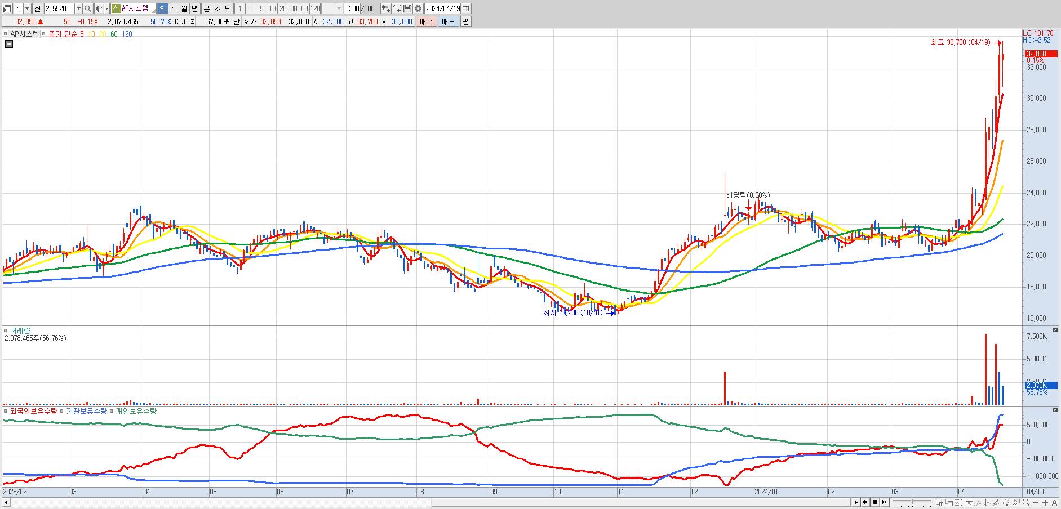Screen dimensions: 1061x509
Task: Click the 매도 sell button
Action: pos(448,21)
